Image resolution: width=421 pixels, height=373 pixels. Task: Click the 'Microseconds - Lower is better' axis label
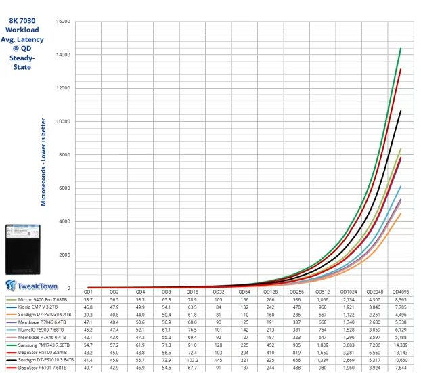click(x=43, y=162)
